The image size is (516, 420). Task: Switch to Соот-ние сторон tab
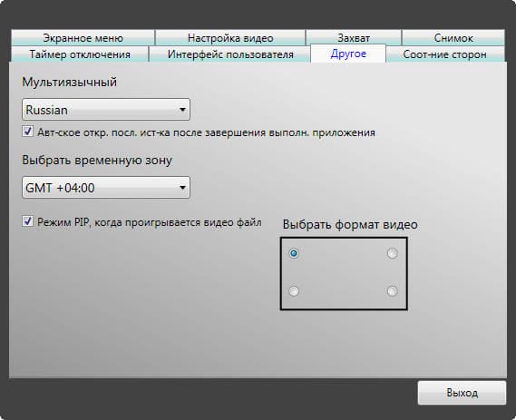(445, 54)
